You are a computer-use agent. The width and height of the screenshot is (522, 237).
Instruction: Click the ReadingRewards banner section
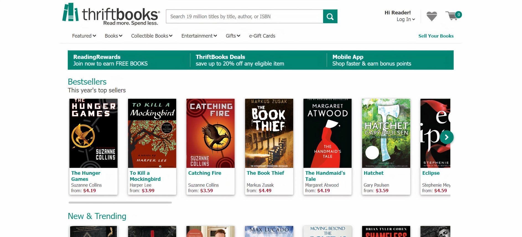pyautogui.click(x=129, y=60)
